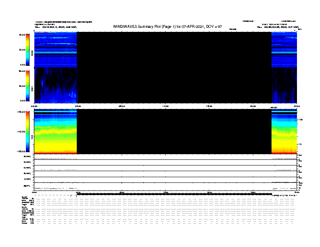Viewport: 320px width, 247px height.
Task: Click the TNR spectrogram data before 04:00
Action: [55, 132]
